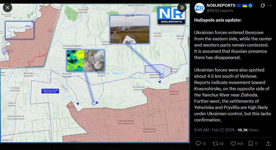Close the image viewer with X button
This screenshot has height=150, width=276.
[7, 8]
